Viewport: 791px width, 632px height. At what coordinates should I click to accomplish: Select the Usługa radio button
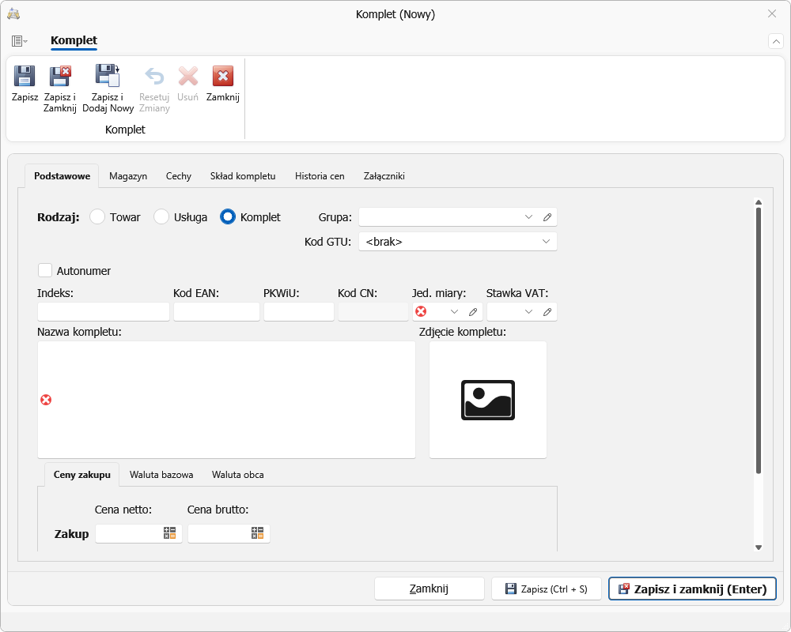(x=161, y=216)
